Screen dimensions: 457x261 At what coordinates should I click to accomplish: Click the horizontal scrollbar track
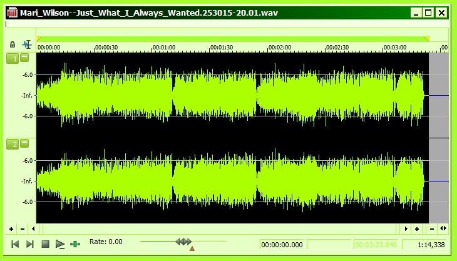click(220, 229)
